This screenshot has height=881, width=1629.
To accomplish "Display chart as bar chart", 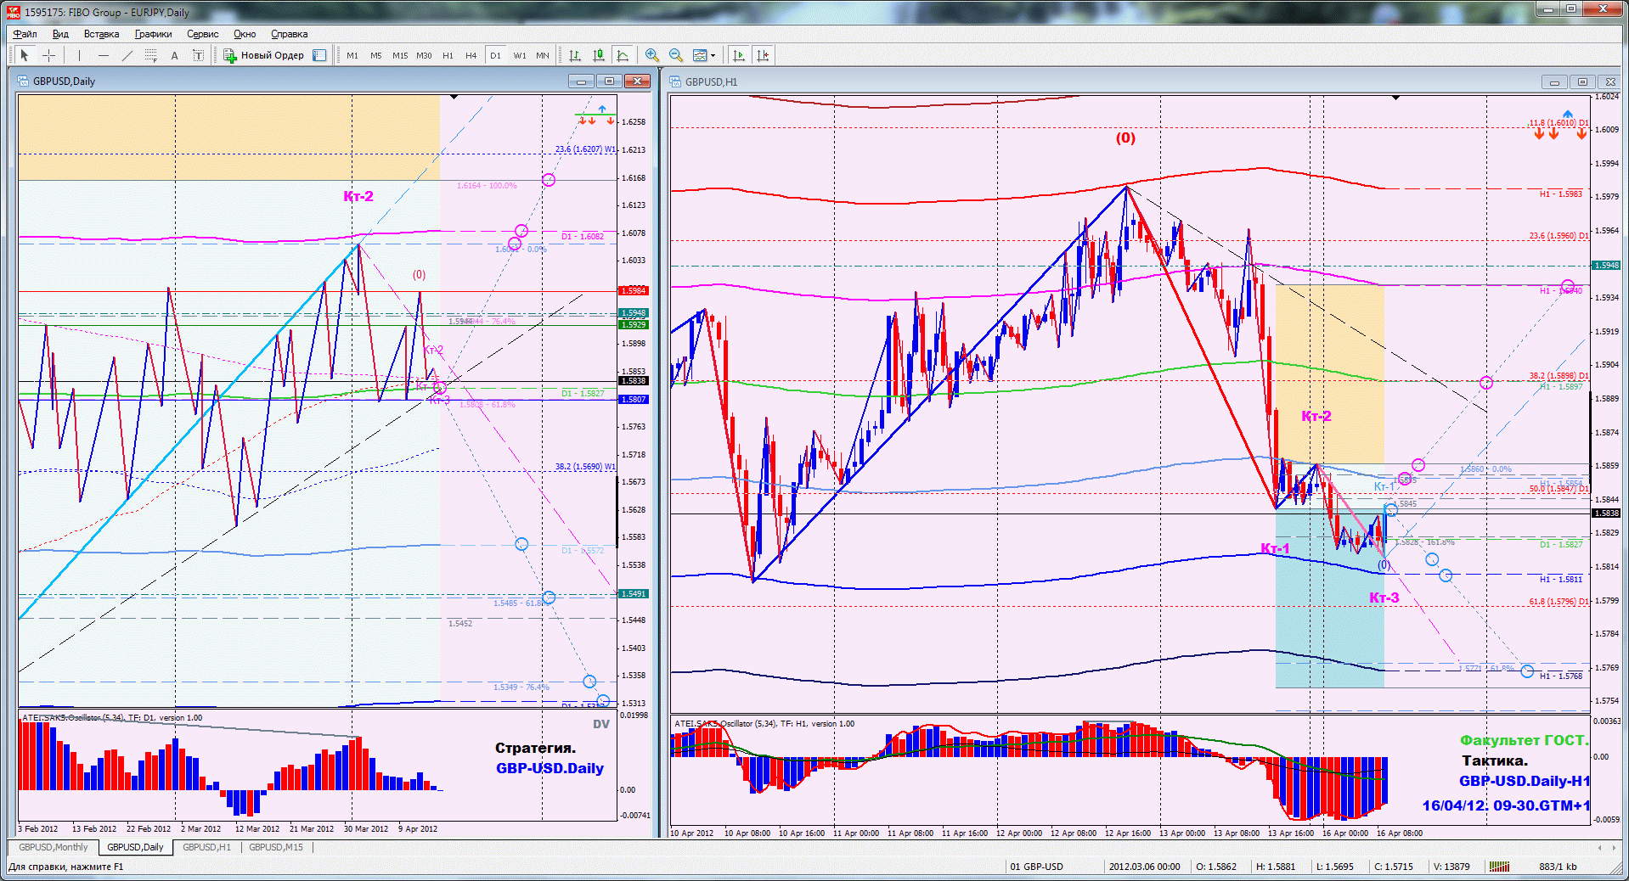I will 575,55.
